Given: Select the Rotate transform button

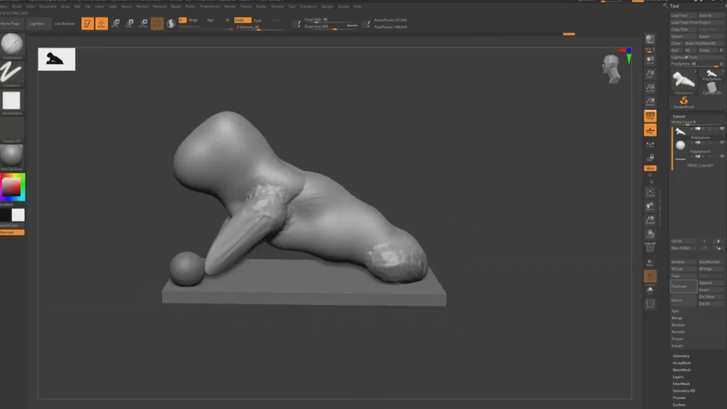Looking at the screenshot, I should [143, 23].
